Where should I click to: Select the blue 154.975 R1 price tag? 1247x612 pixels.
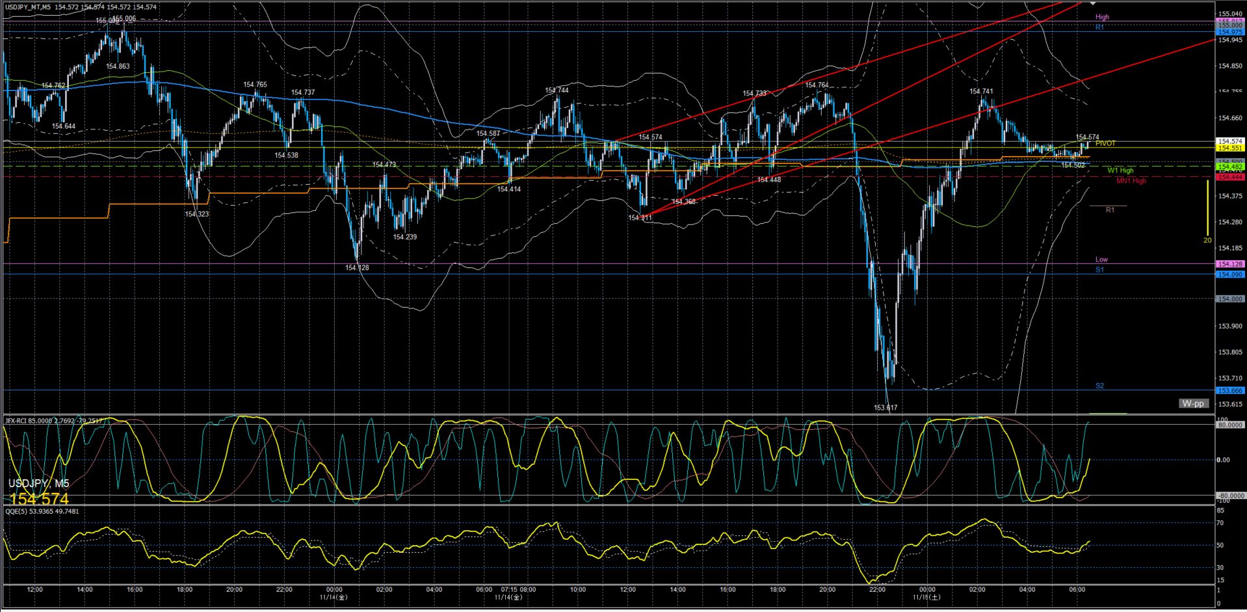pos(1229,32)
